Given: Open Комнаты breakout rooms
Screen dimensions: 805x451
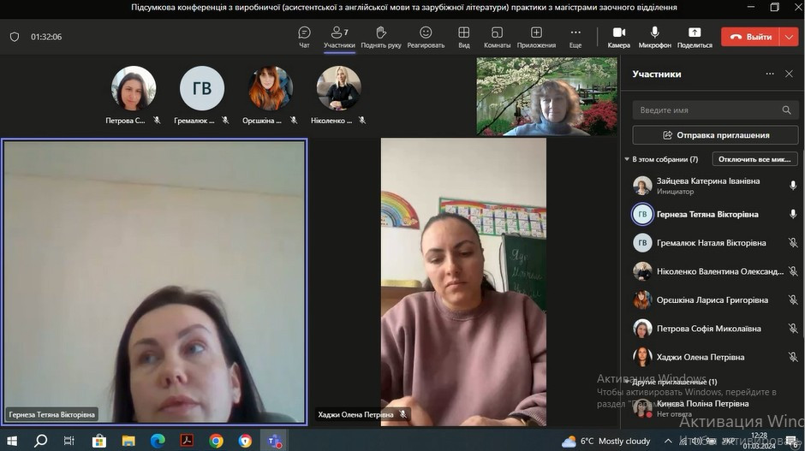Looking at the screenshot, I should 497,37.
